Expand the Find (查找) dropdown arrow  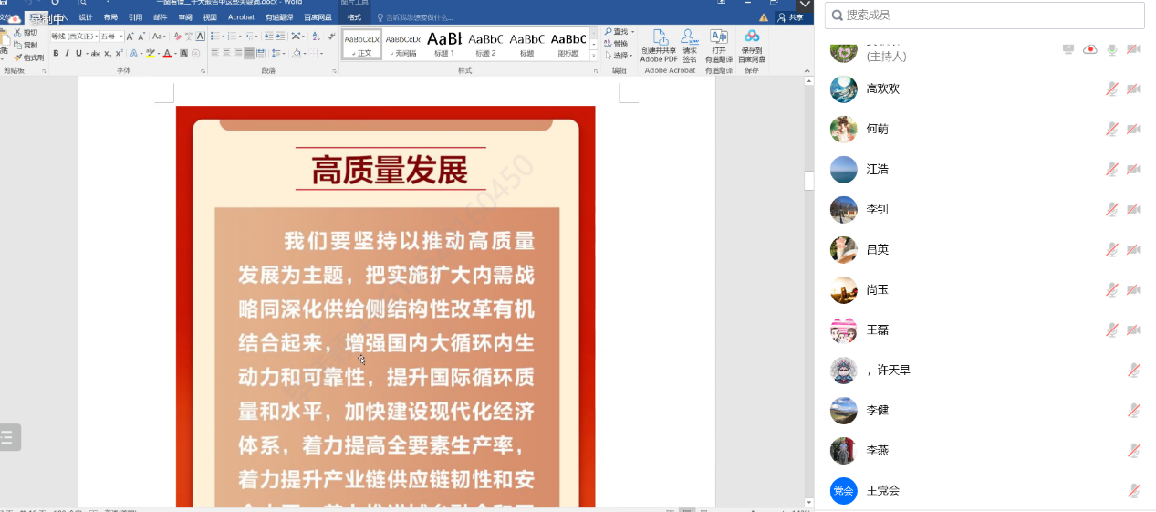coord(632,32)
